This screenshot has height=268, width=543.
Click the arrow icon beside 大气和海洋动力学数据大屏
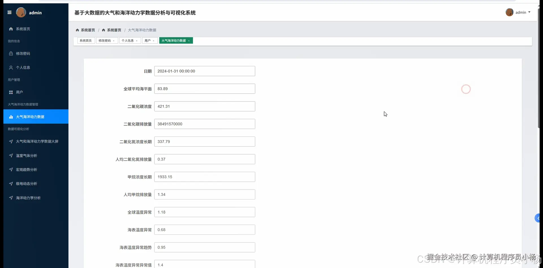pos(11,141)
